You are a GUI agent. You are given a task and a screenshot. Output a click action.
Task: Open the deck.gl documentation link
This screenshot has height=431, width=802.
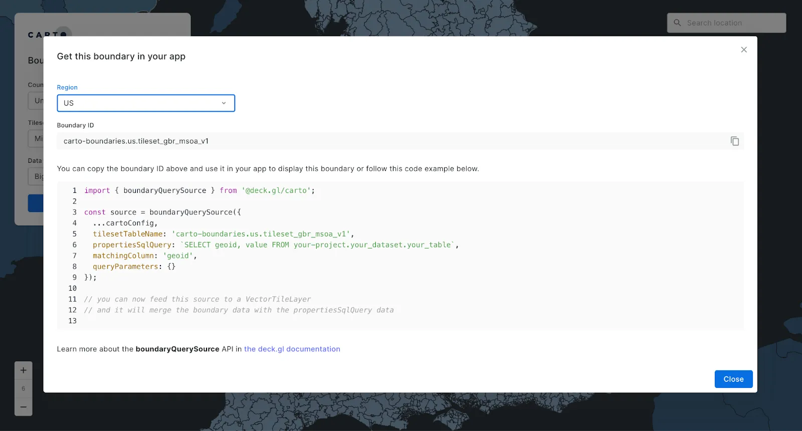coord(292,349)
